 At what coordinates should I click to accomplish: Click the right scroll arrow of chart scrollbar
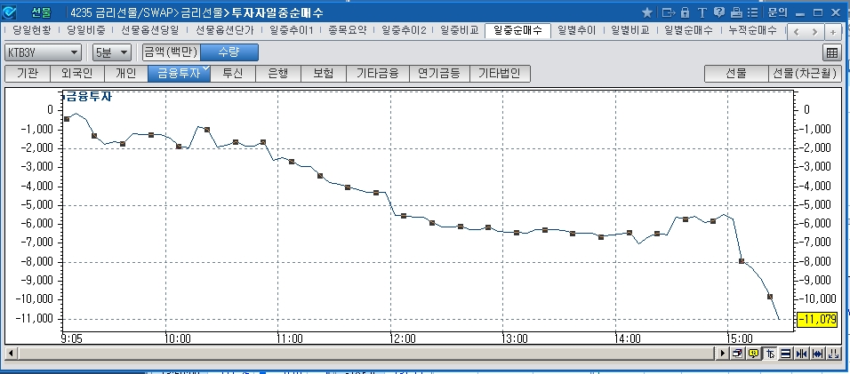point(723,354)
